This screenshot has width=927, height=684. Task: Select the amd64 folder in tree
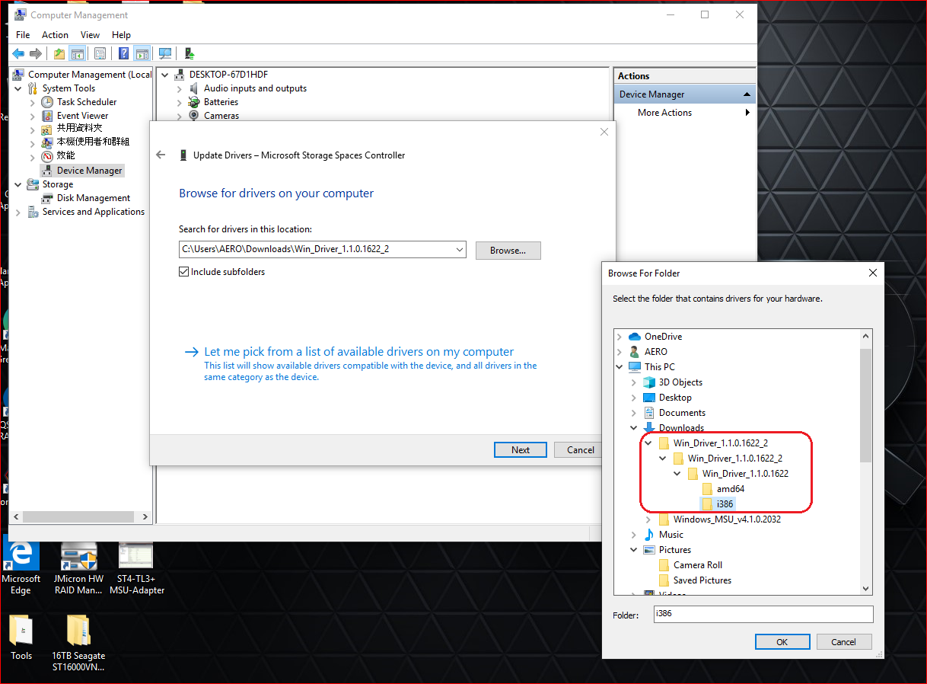tap(730, 489)
